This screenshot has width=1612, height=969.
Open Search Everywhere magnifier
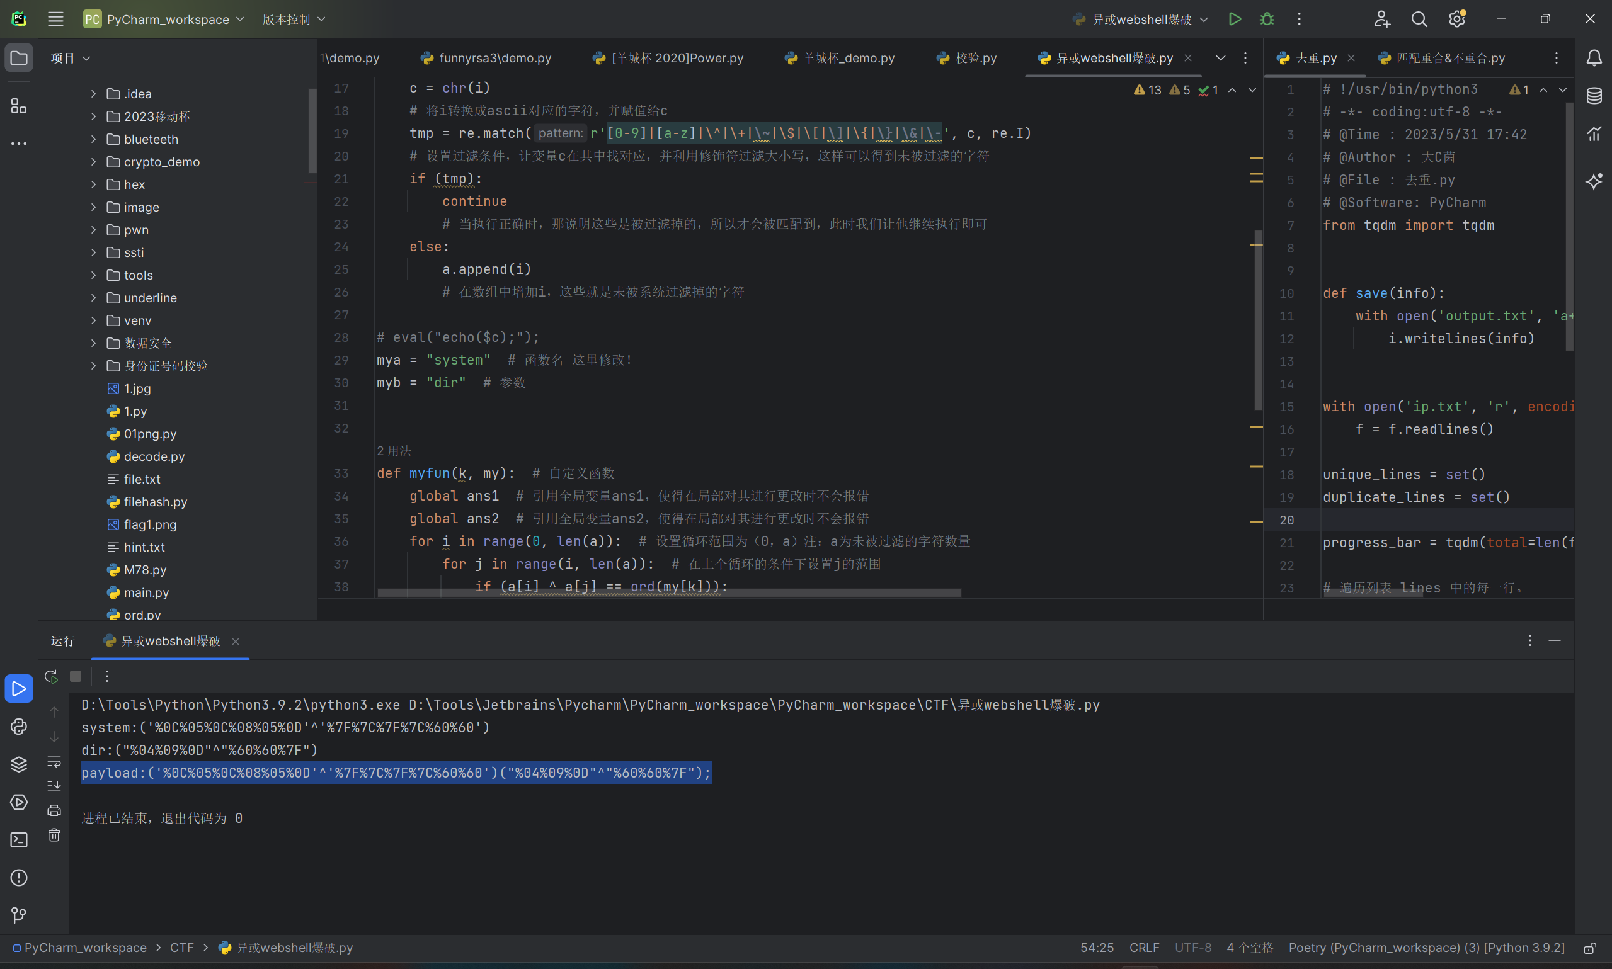1419,19
